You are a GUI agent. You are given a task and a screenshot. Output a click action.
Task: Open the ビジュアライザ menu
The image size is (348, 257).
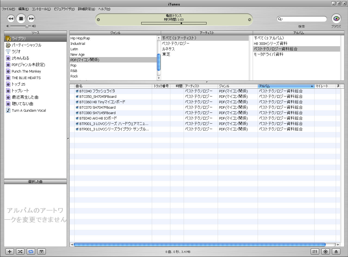coord(64,9)
